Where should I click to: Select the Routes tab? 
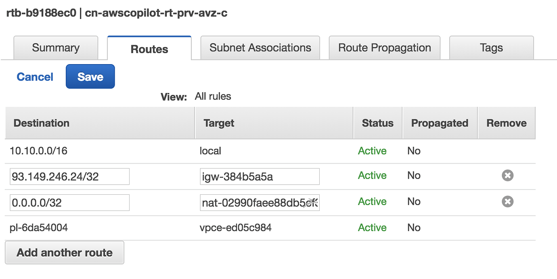(x=149, y=49)
